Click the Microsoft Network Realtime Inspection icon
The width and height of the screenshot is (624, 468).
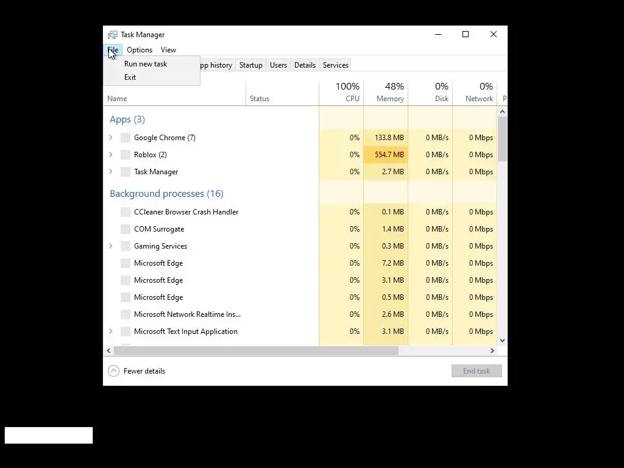126,314
